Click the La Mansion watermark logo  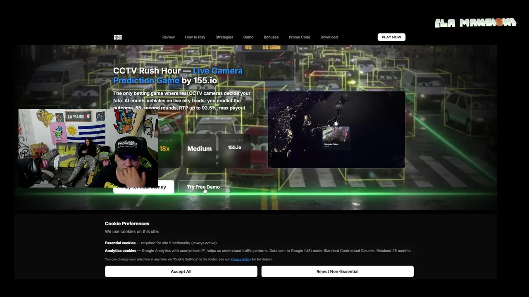pos(475,23)
